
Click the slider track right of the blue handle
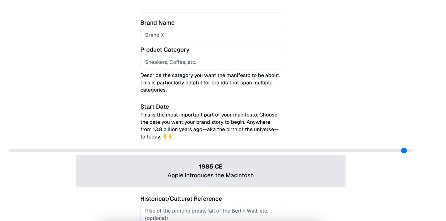tap(410, 151)
